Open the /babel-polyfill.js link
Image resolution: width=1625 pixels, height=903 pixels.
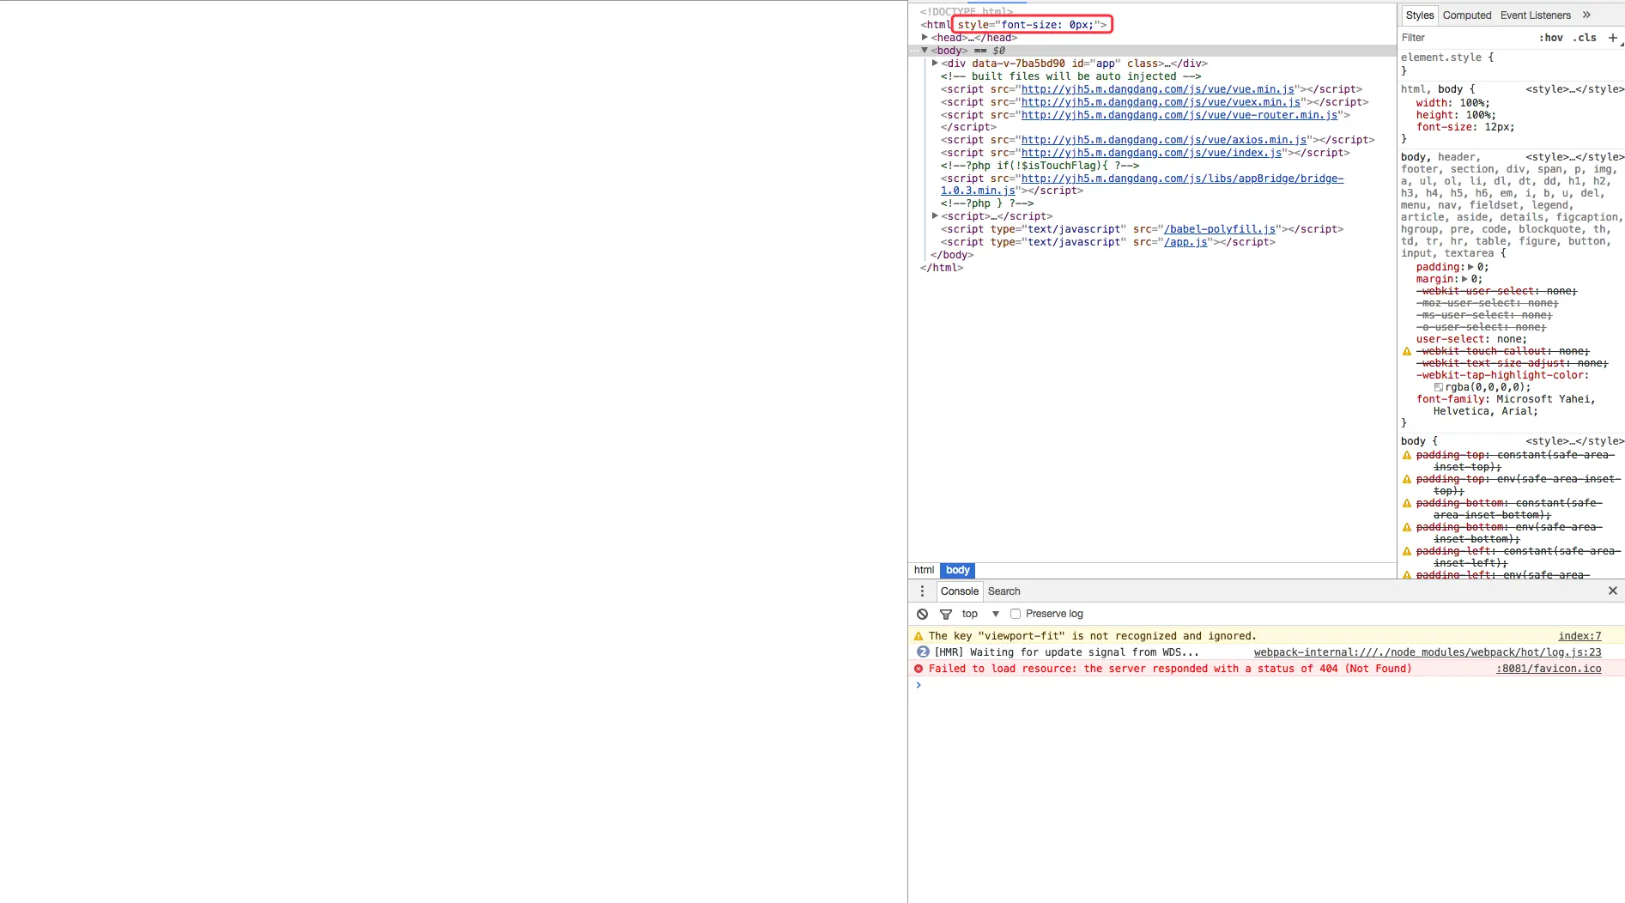(x=1220, y=229)
